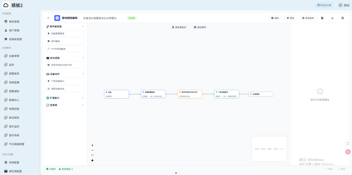Collapse the 设备动作 section
352x175 pixels.
[83, 74]
